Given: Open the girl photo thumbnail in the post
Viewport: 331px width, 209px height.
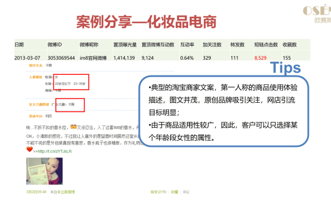Looking at the screenshot, I should (x=44, y=171).
